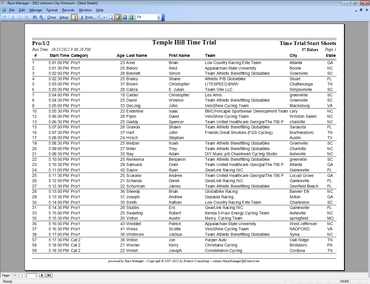Open the Format menu
370x284 pixels.
tap(52, 10)
